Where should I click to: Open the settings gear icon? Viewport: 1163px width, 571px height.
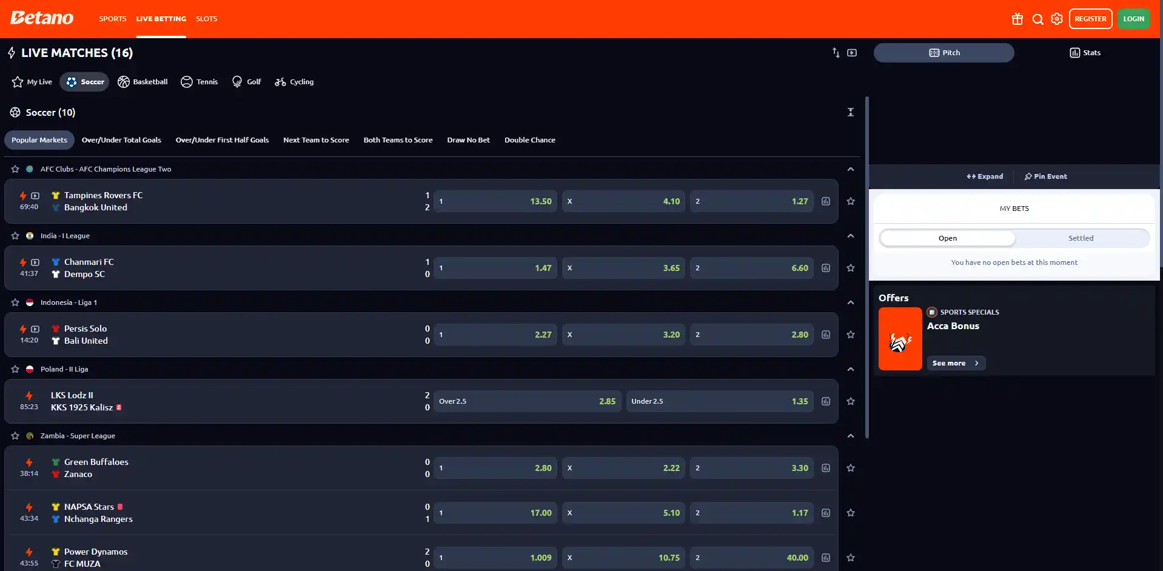pyautogui.click(x=1057, y=19)
